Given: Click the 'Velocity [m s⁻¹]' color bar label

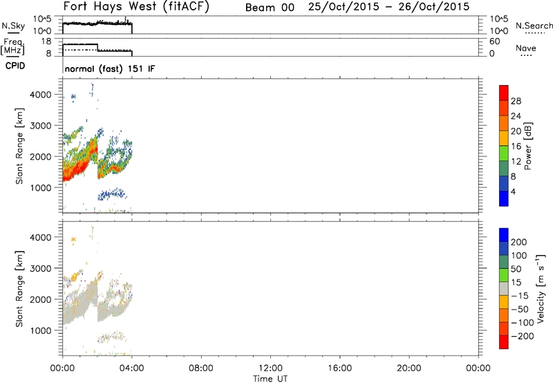Looking at the screenshot, I should pyautogui.click(x=541, y=288).
